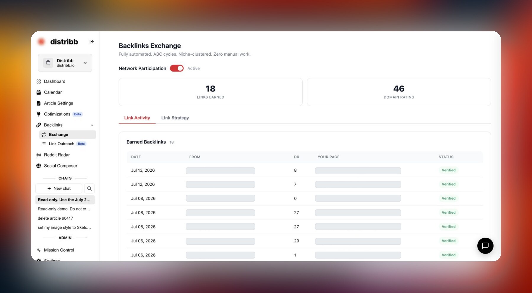Click the Article Settings document icon

(x=39, y=103)
